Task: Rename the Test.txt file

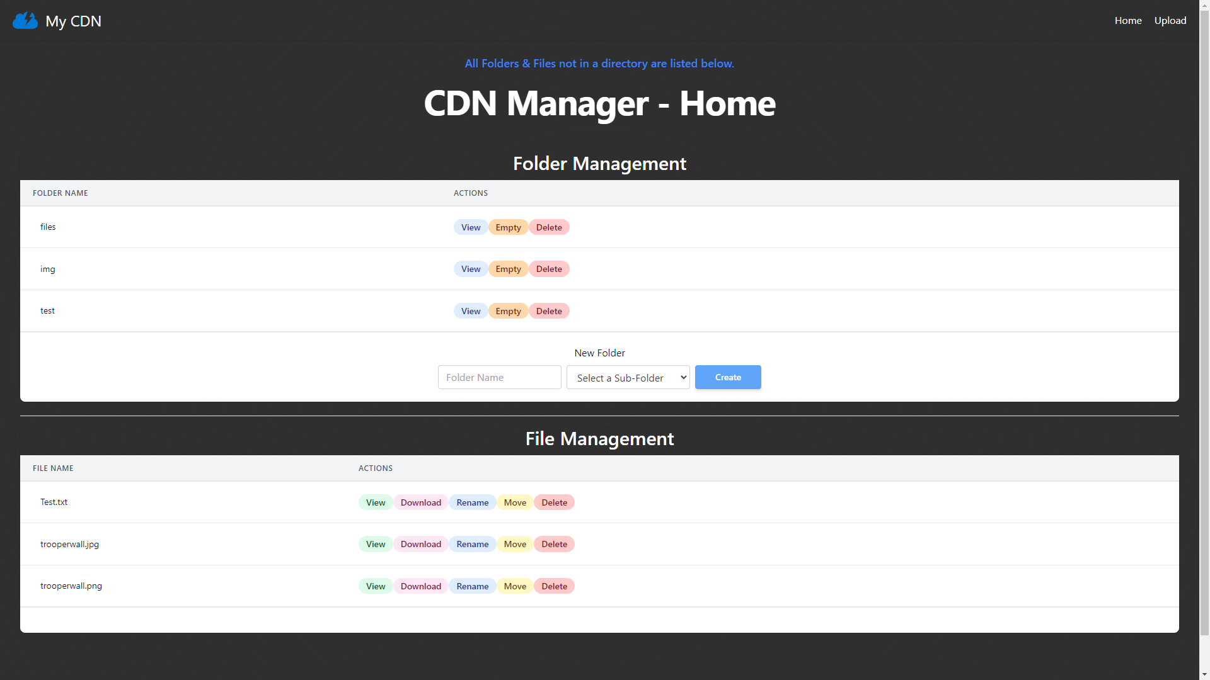Action: [x=472, y=502]
